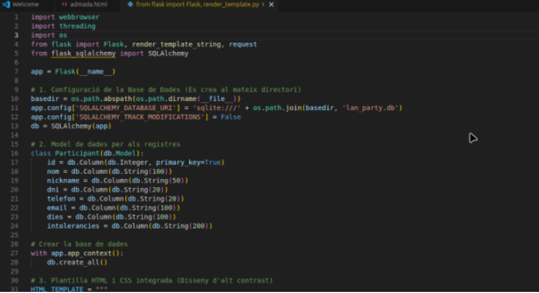539x293 pixels.
Task: Switch to the Welcome tab
Action: point(25,4)
